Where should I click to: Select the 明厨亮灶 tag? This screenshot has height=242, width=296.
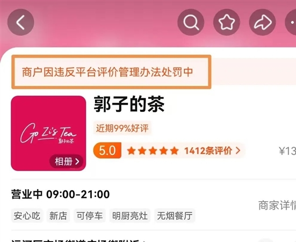point(130,216)
